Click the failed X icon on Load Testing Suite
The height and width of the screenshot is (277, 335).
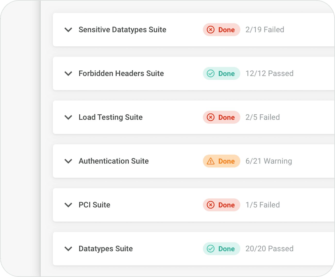[211, 117]
